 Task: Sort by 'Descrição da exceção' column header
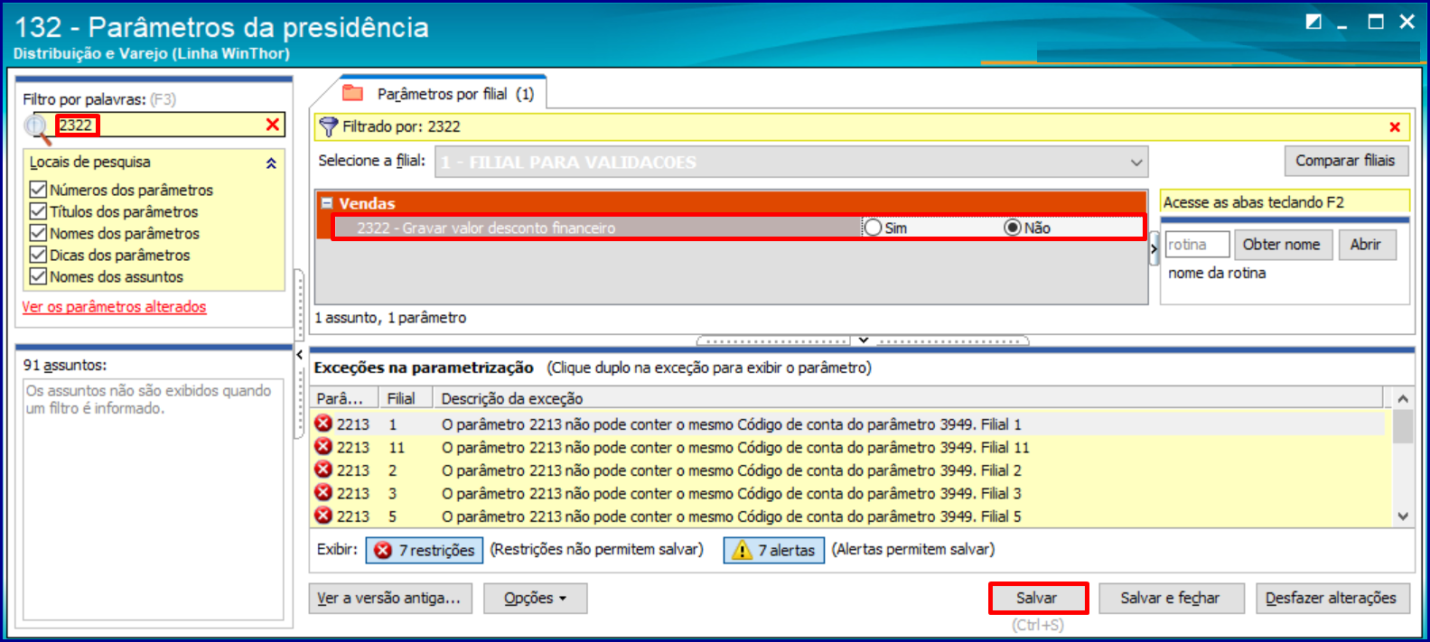coord(907,398)
